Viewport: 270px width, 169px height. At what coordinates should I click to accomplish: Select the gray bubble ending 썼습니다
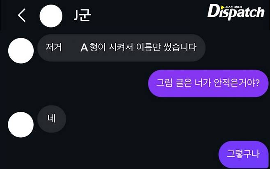121,48
